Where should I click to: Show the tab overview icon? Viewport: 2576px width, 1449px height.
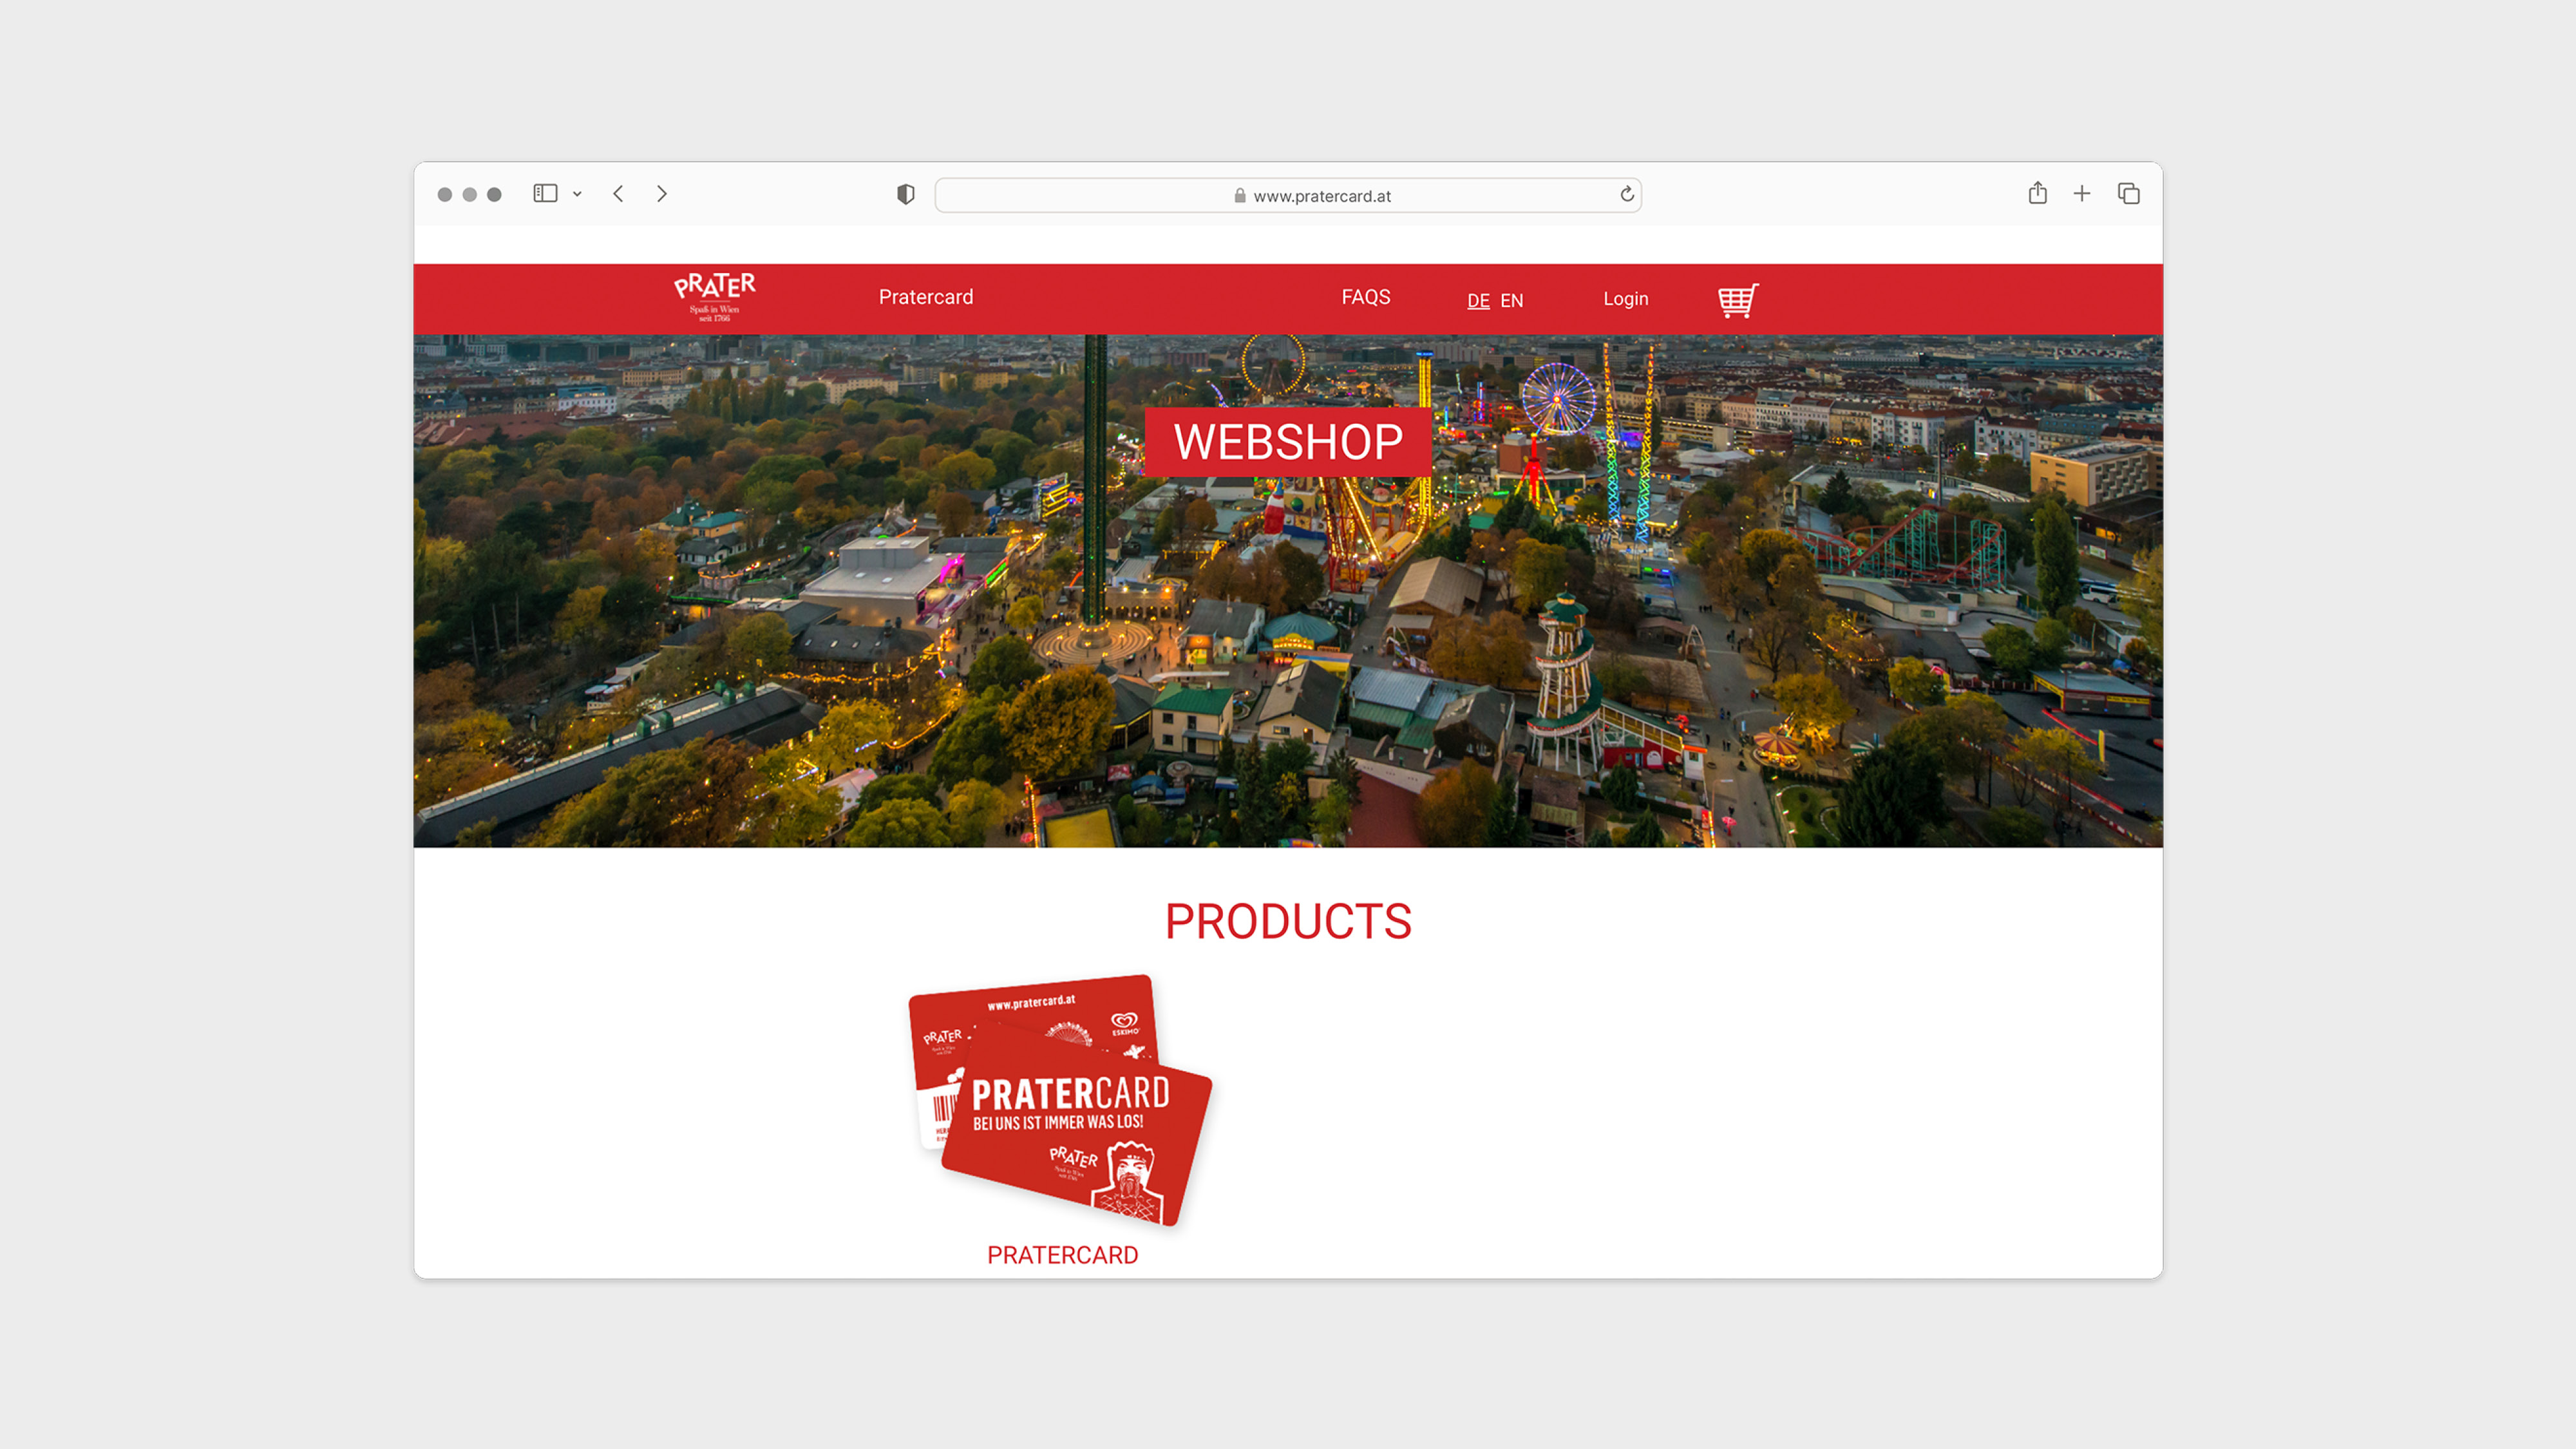click(2129, 194)
